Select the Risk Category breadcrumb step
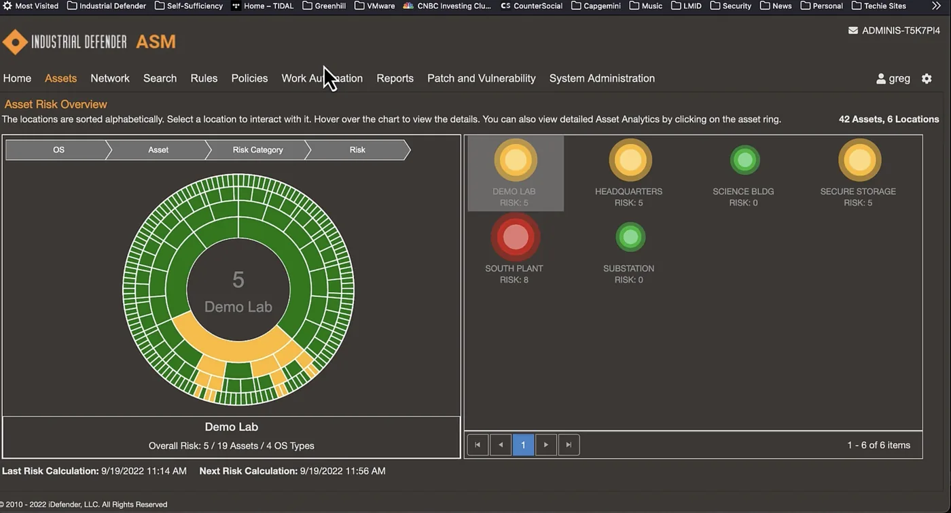 coord(257,149)
